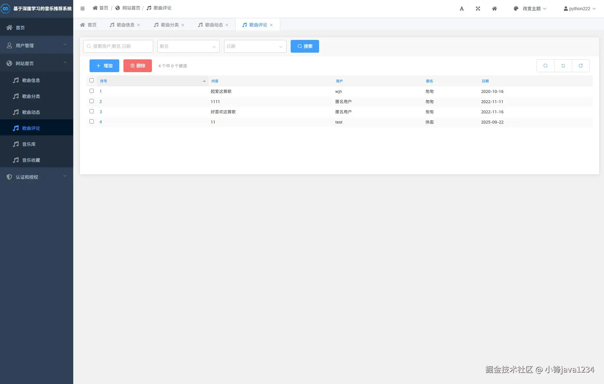Open comment record number 3
Image resolution: width=604 pixels, height=384 pixels.
click(x=101, y=112)
